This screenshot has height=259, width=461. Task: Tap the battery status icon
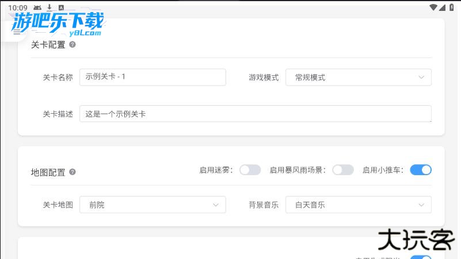pyautogui.click(x=451, y=7)
